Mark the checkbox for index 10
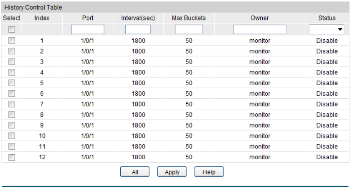 pyautogui.click(x=12, y=136)
